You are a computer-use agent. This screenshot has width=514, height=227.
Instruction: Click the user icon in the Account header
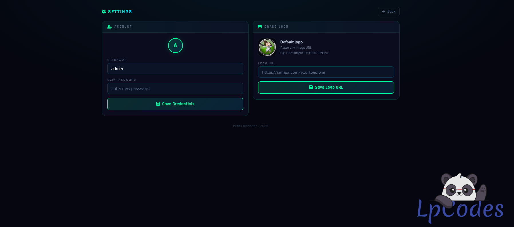pos(109,27)
